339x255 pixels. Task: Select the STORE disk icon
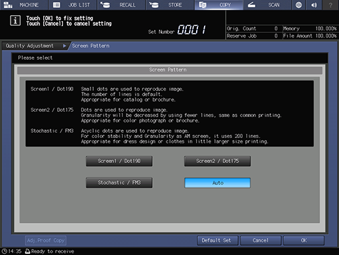click(154, 5)
